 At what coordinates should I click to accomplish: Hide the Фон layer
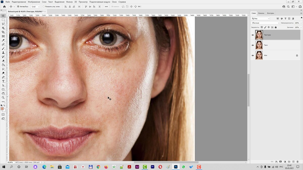[x=252, y=55]
